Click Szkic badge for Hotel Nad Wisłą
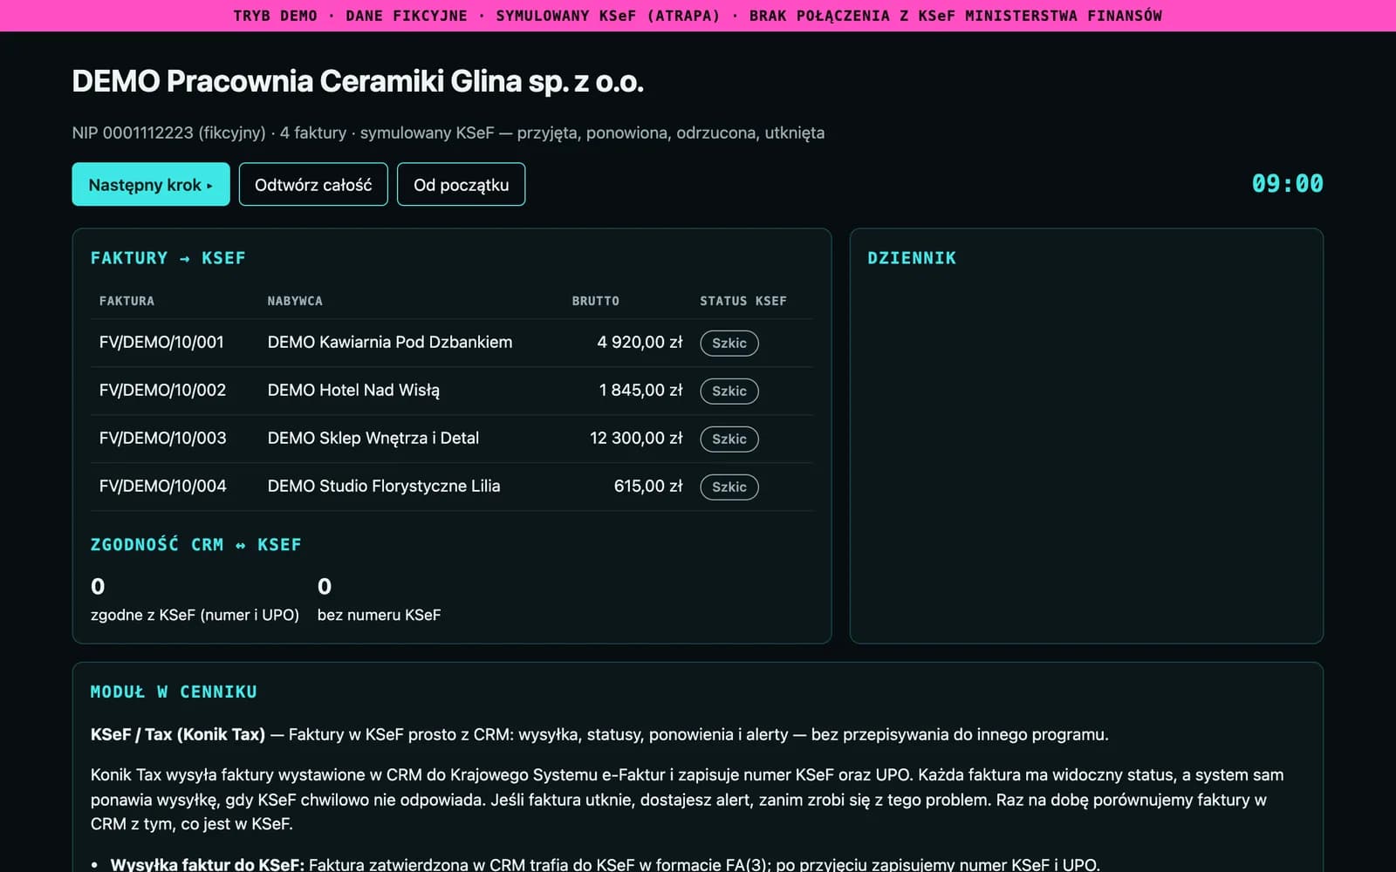Screen dimensions: 1396x872 click(729, 391)
